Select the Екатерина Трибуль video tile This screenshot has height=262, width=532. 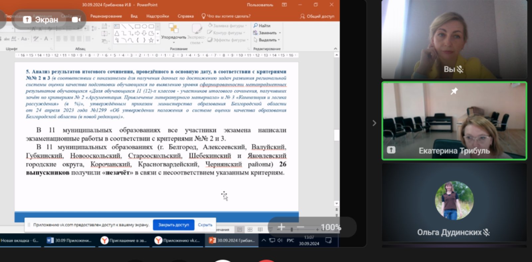(x=454, y=121)
